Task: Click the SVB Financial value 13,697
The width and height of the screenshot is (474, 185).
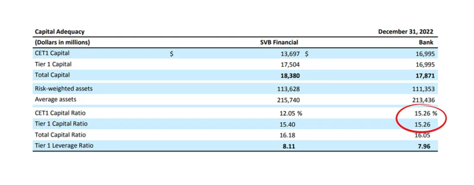Action: pos(290,54)
